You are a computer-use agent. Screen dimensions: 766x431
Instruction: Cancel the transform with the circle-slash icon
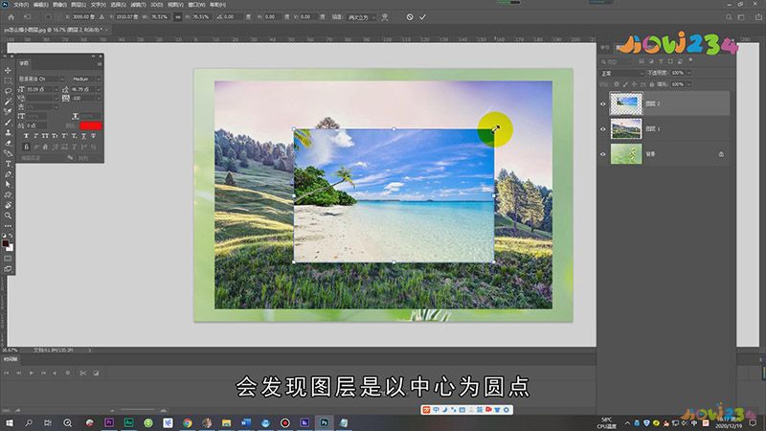pos(410,17)
